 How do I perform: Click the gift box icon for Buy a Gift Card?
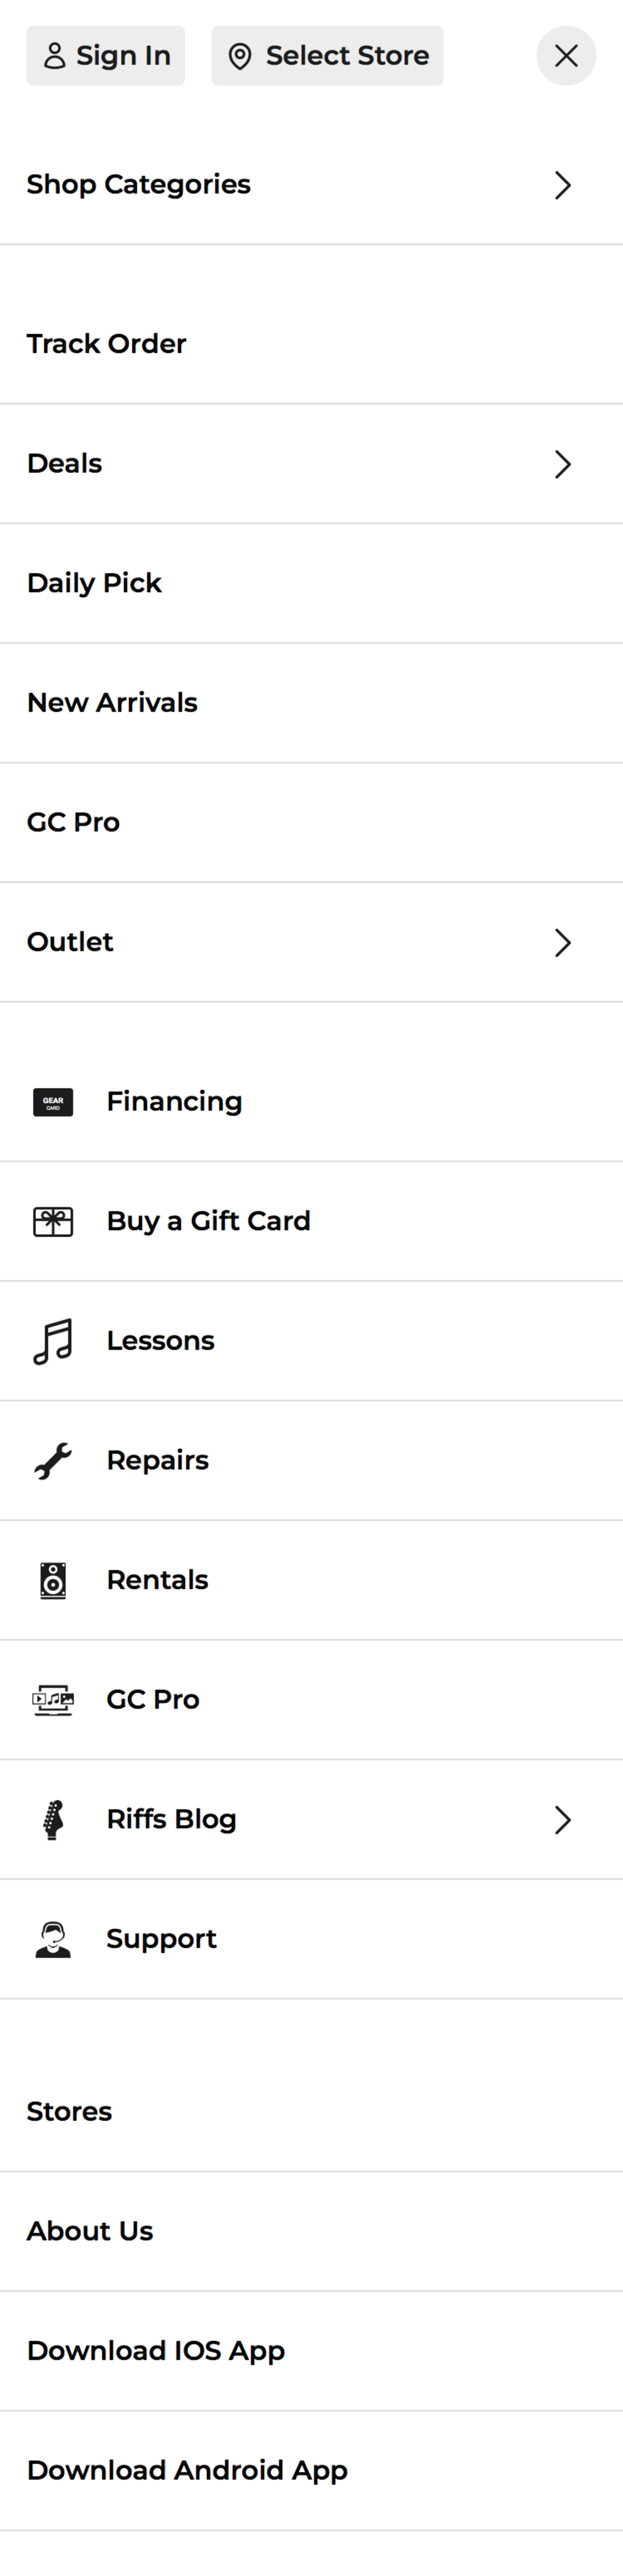pyautogui.click(x=53, y=1221)
